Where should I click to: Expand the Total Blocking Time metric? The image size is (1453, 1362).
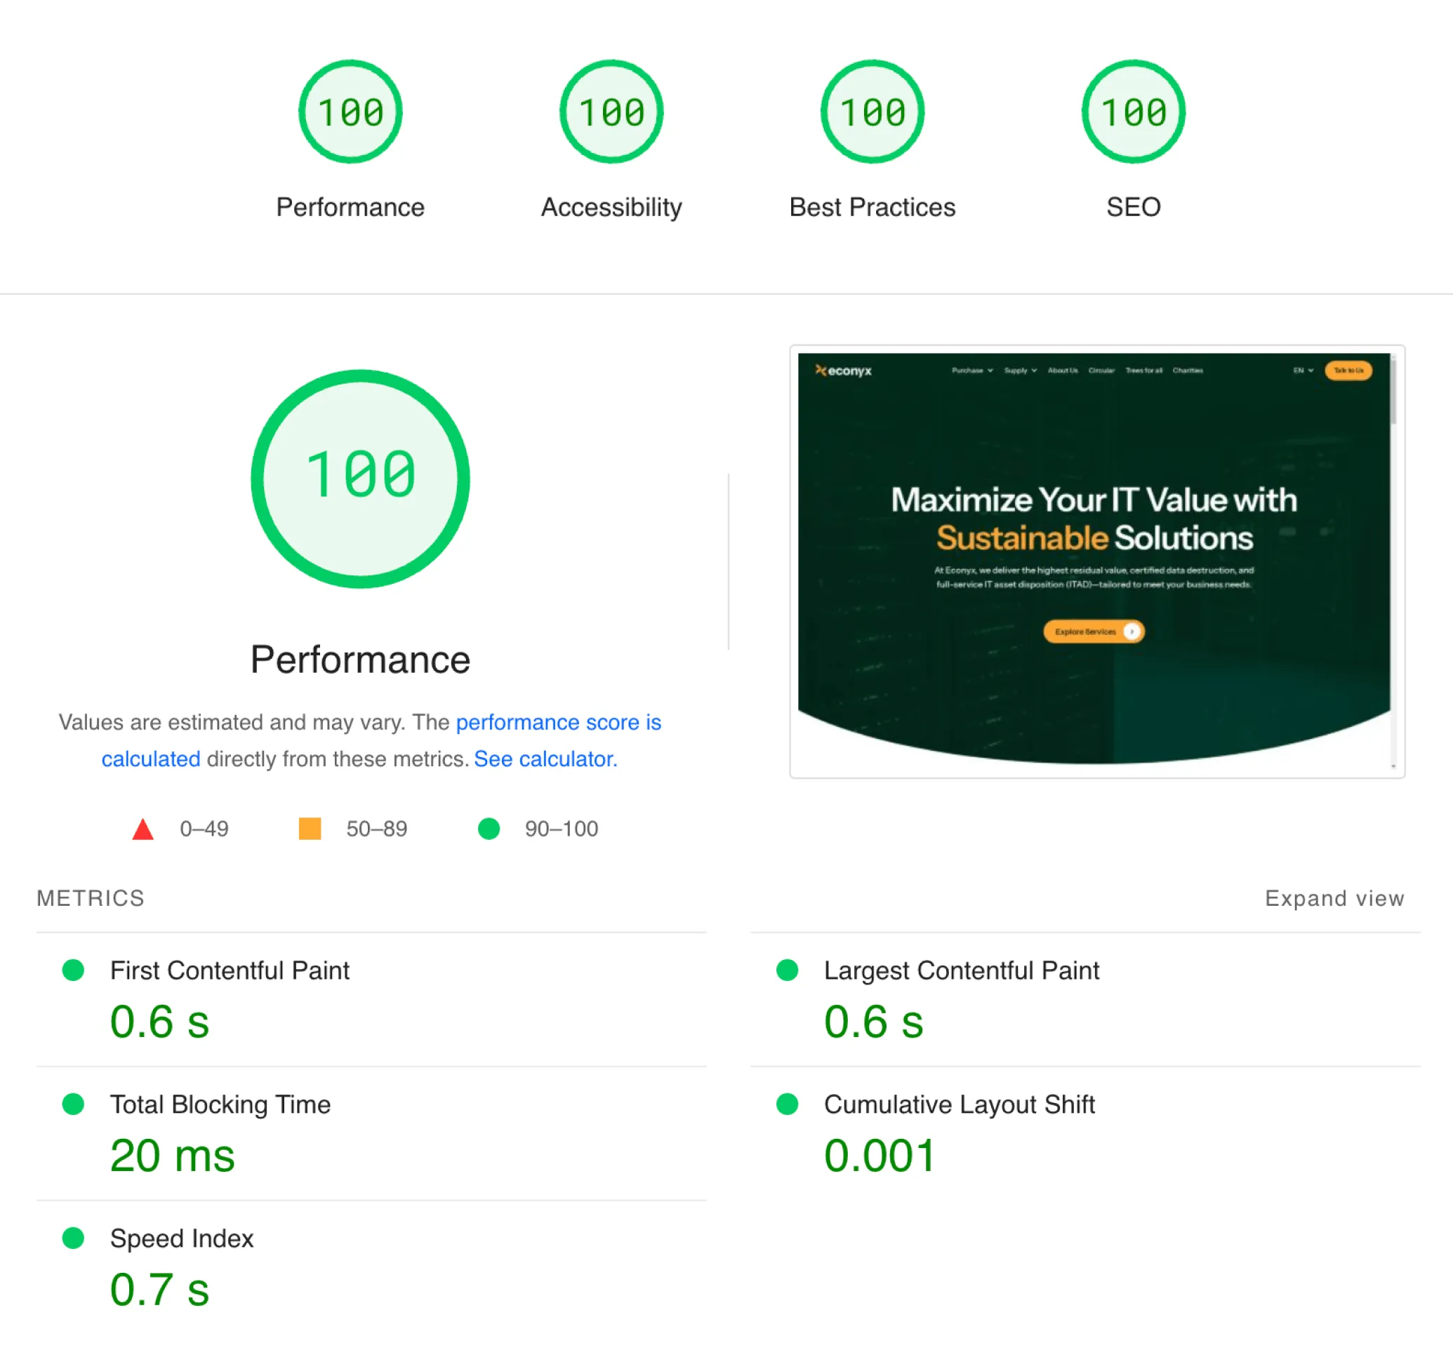[220, 1104]
